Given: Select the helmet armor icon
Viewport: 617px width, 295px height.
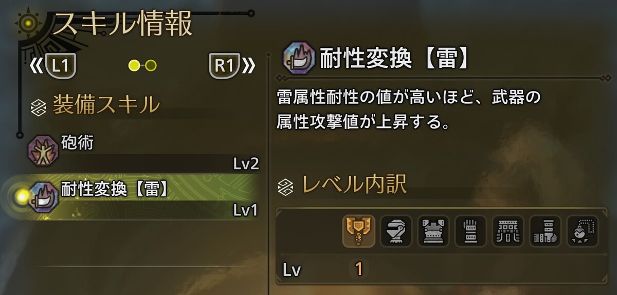Looking at the screenshot, I should coord(396,231).
